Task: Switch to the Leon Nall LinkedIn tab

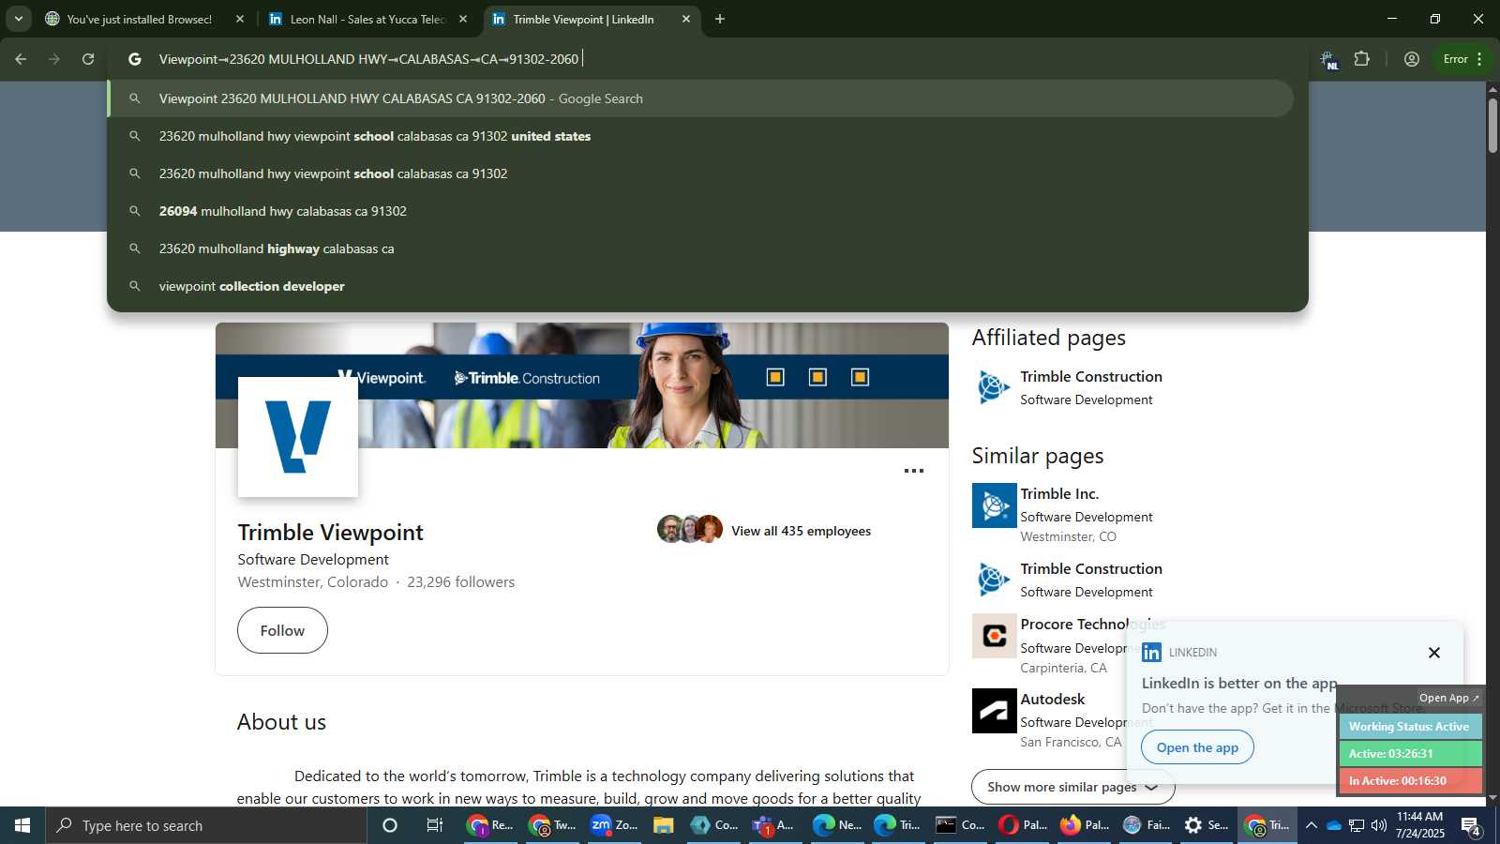Action: 367,19
